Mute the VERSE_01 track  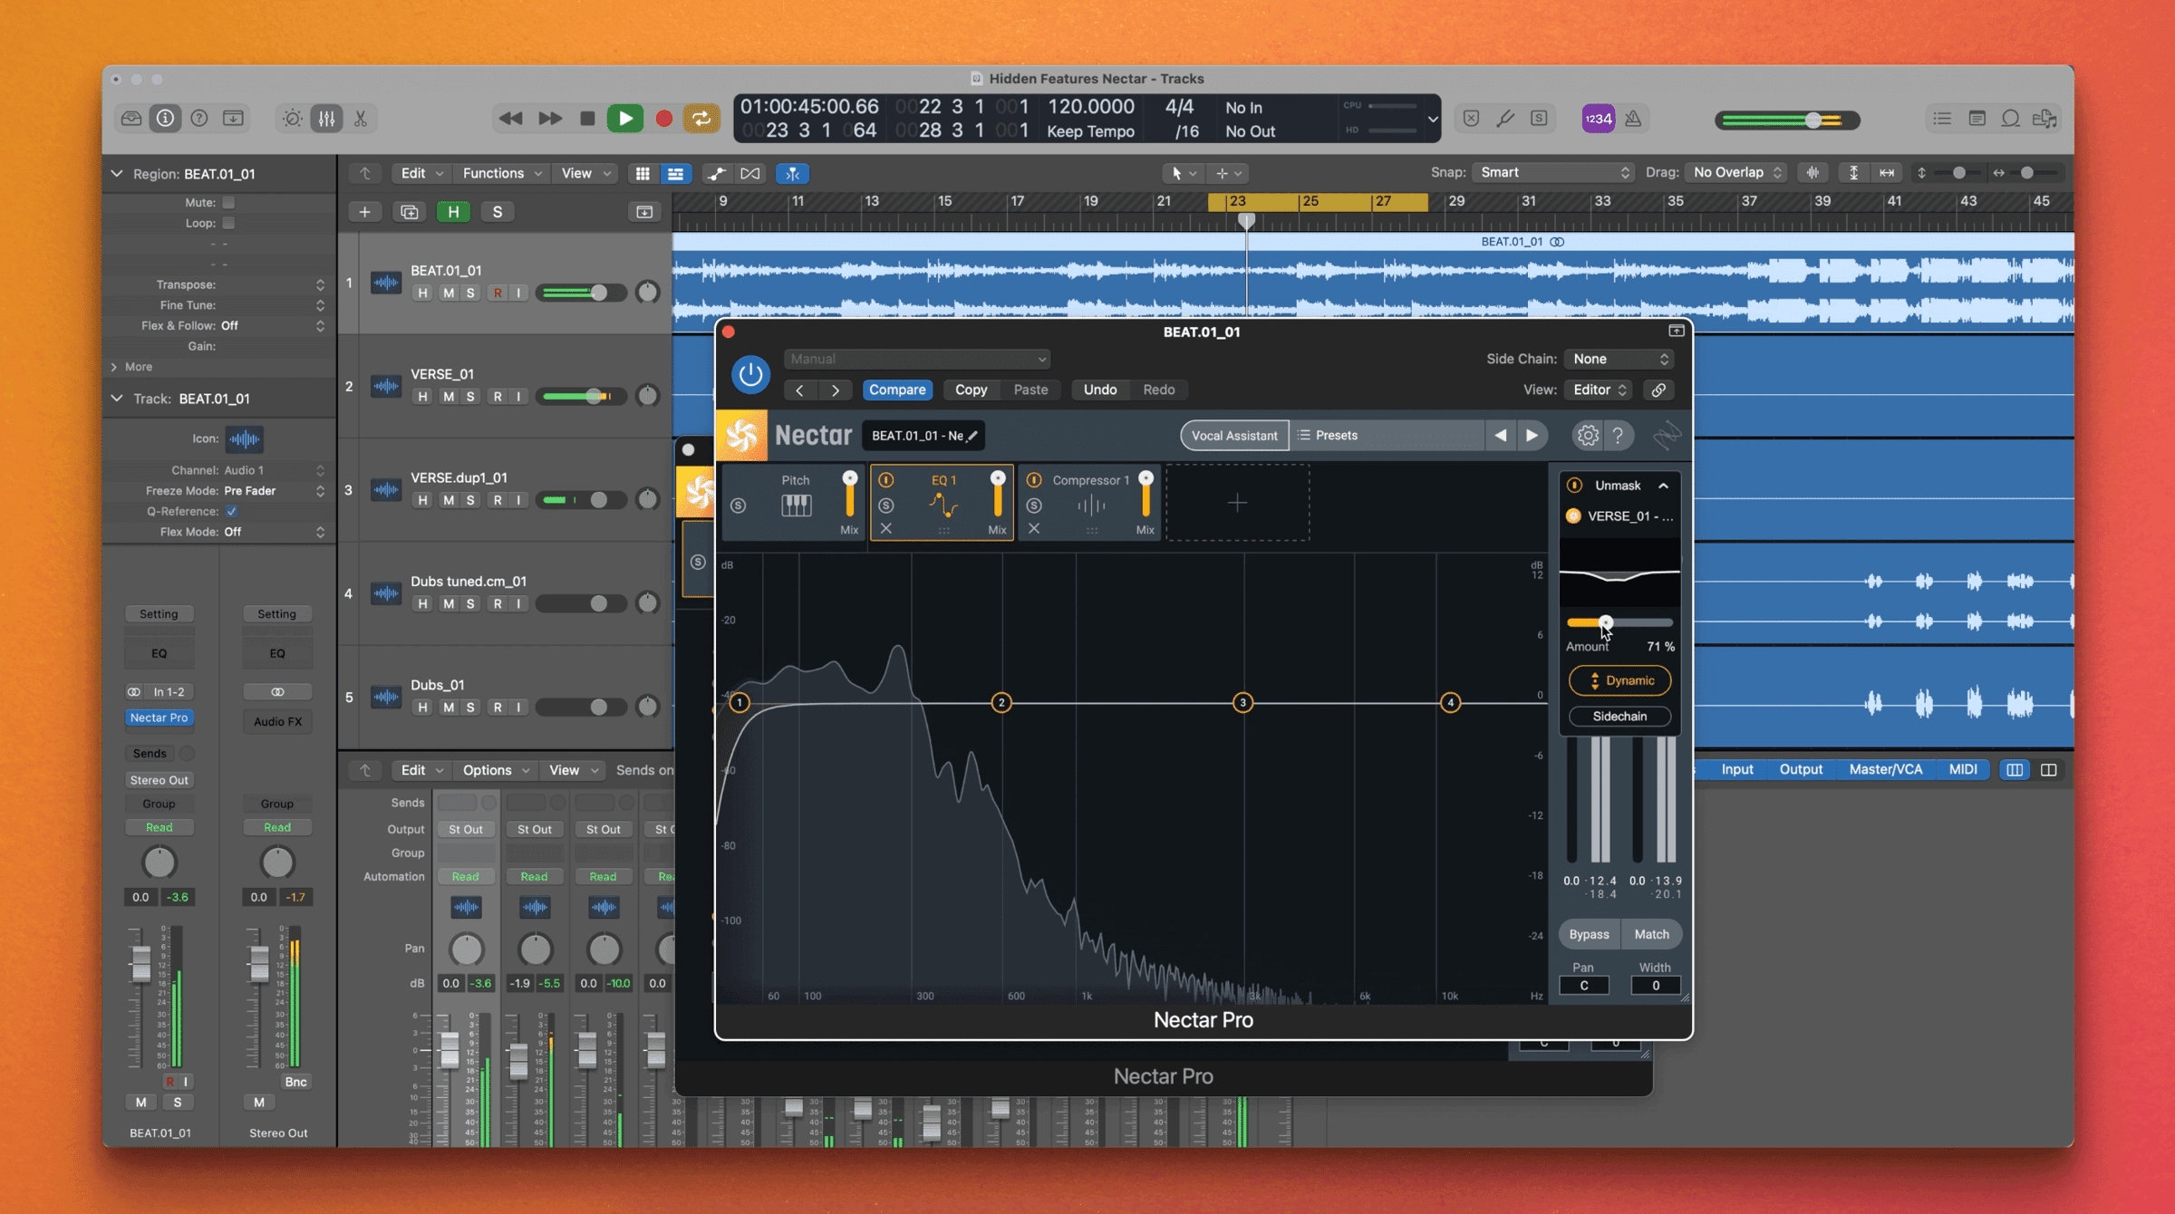click(449, 396)
